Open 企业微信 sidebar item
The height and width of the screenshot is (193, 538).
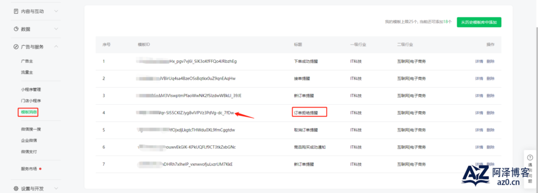point(29,141)
